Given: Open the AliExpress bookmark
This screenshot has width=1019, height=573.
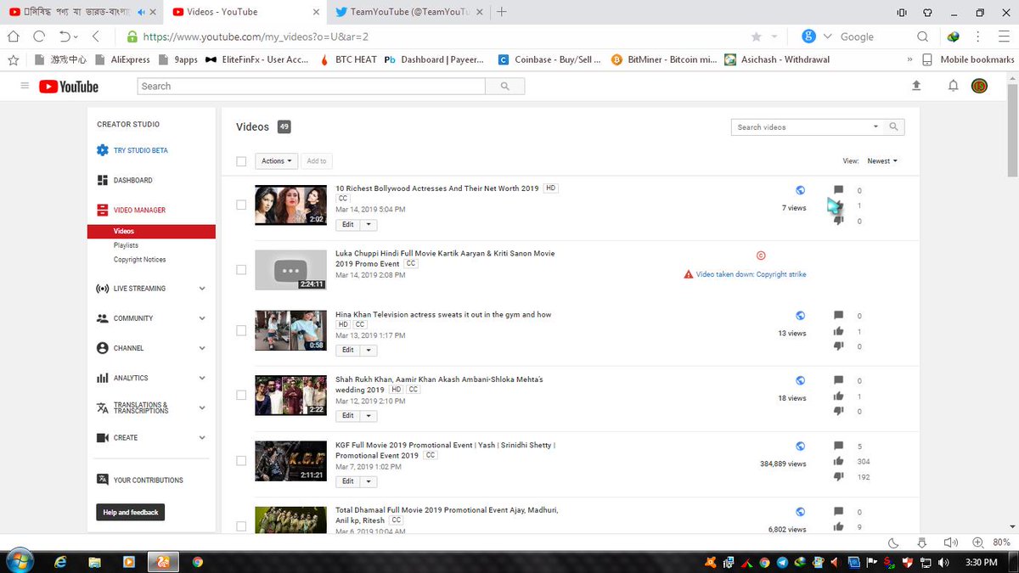Looking at the screenshot, I should tap(123, 59).
